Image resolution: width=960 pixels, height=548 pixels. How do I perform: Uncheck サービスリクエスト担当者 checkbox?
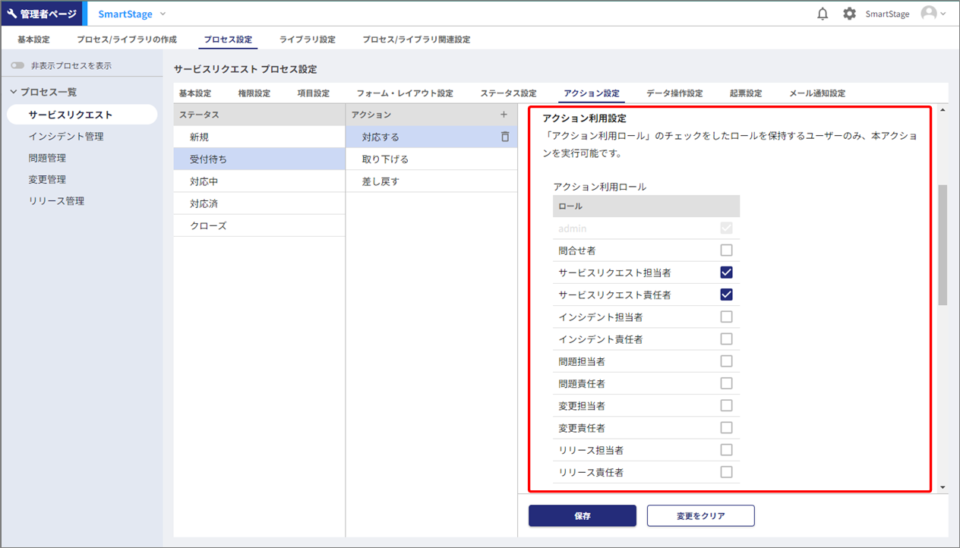coord(726,272)
